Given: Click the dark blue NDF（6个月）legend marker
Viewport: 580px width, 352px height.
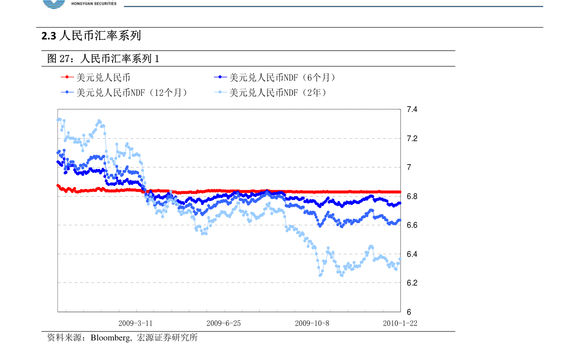Looking at the screenshot, I should coord(220,77).
